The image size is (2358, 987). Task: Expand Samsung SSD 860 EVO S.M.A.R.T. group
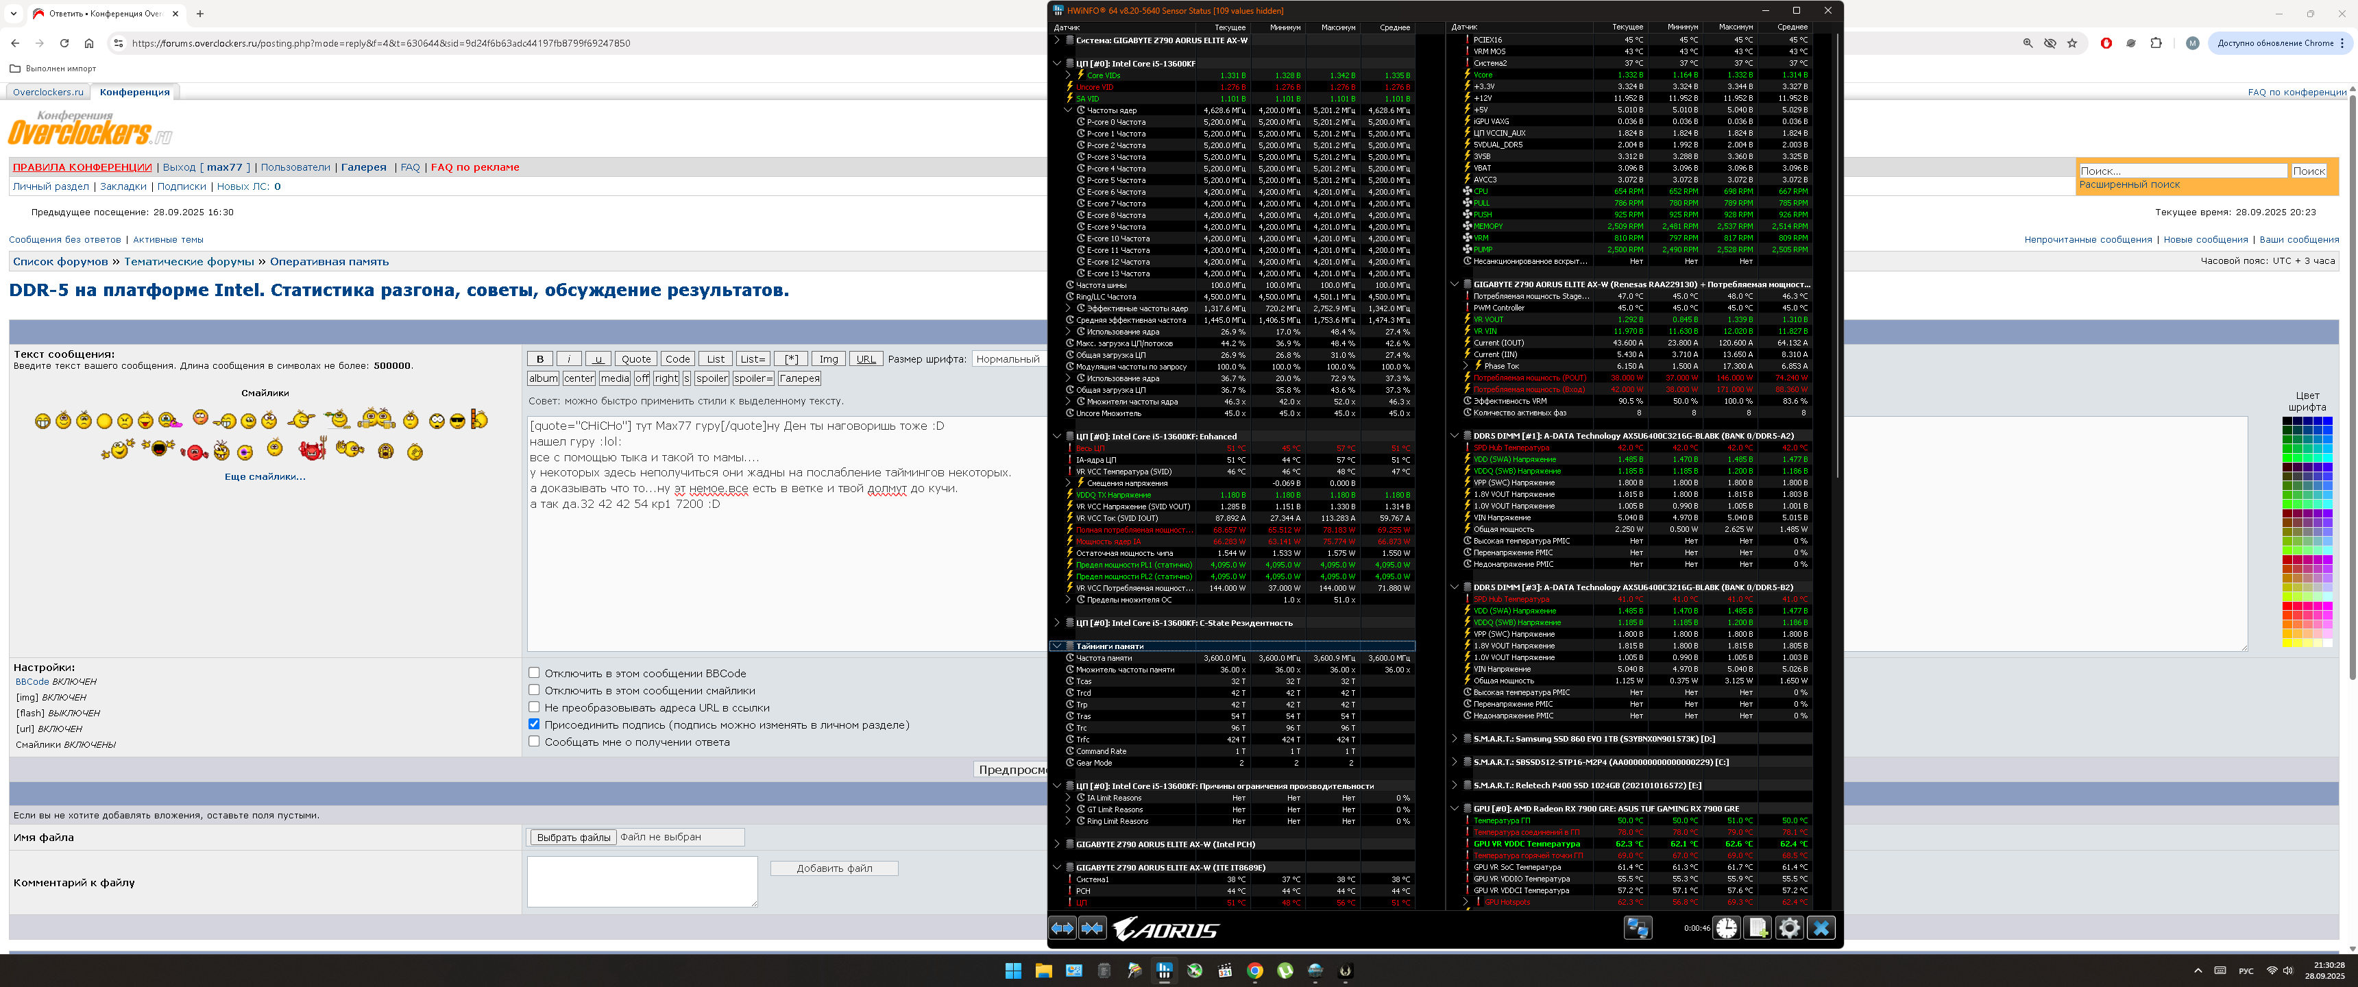[x=1455, y=739]
